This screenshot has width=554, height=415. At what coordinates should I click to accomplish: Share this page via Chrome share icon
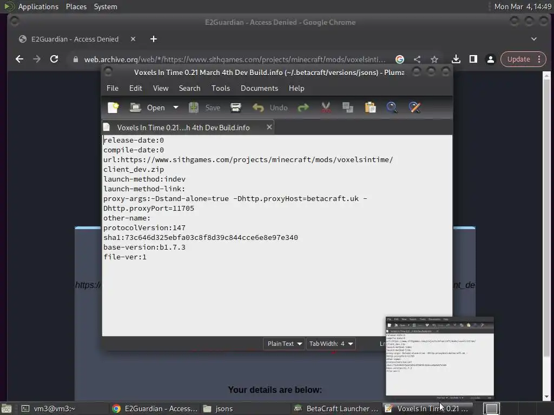coord(417,59)
